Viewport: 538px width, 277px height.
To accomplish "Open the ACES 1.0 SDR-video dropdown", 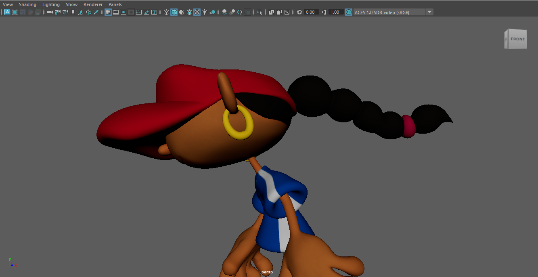I will (393, 12).
